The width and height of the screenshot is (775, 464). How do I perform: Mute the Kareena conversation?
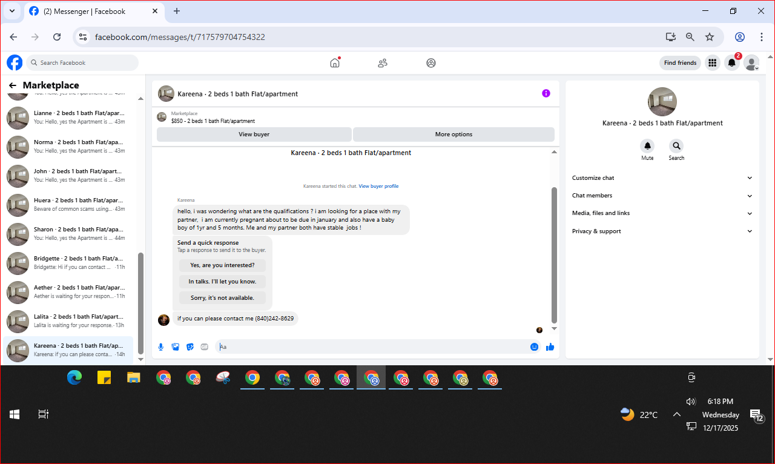click(647, 146)
